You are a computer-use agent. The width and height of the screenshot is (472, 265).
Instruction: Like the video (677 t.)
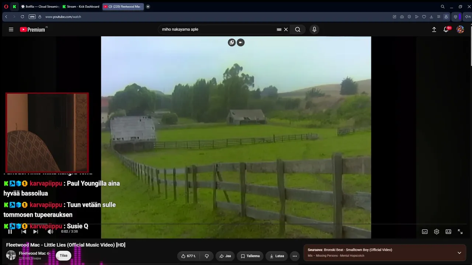point(188,256)
